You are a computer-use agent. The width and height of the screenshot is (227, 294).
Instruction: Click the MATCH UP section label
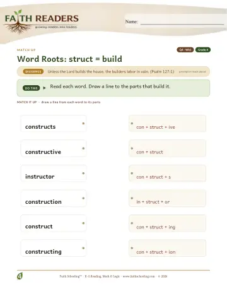point(26,50)
